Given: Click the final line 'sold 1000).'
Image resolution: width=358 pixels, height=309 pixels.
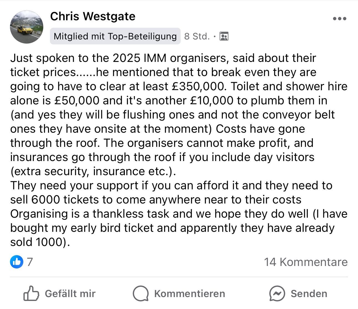Looking at the screenshot, I should coord(39,242).
